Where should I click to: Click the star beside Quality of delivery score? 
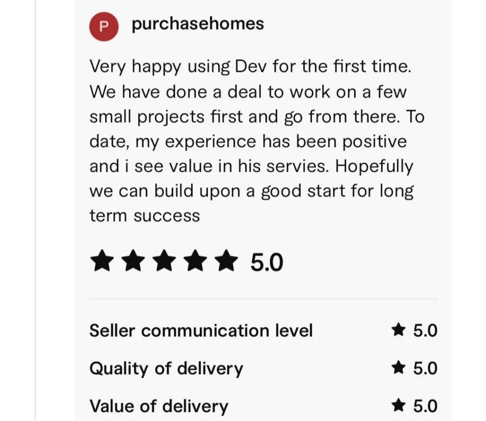[x=398, y=368]
